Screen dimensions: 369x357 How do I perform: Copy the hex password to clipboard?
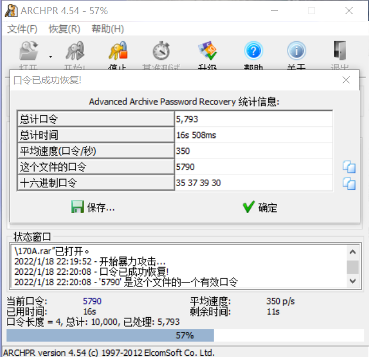click(x=349, y=183)
